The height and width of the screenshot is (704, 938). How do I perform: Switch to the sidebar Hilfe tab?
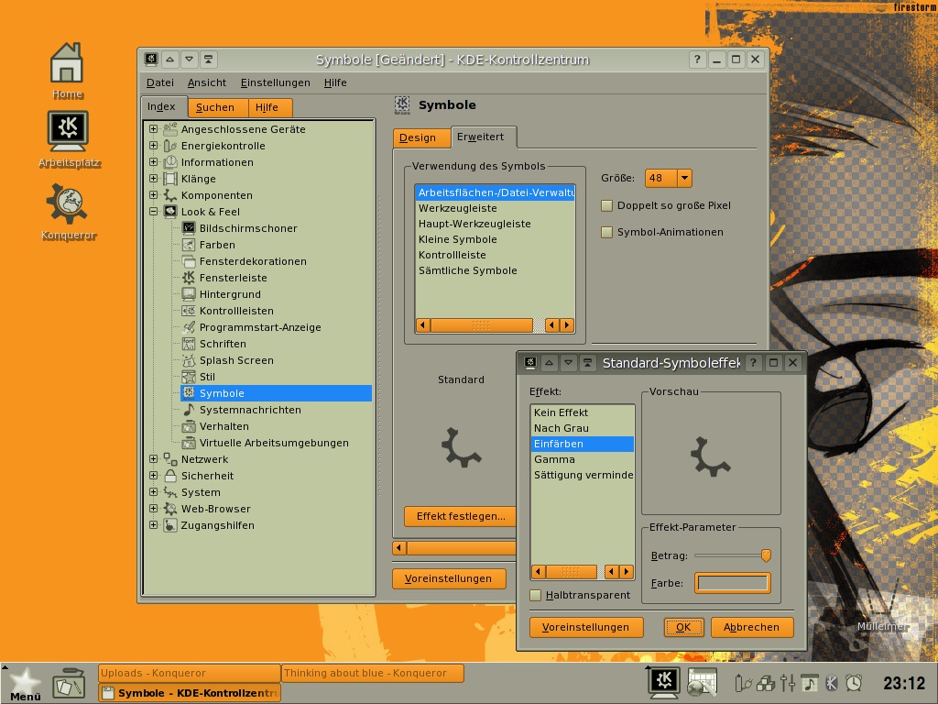[269, 107]
